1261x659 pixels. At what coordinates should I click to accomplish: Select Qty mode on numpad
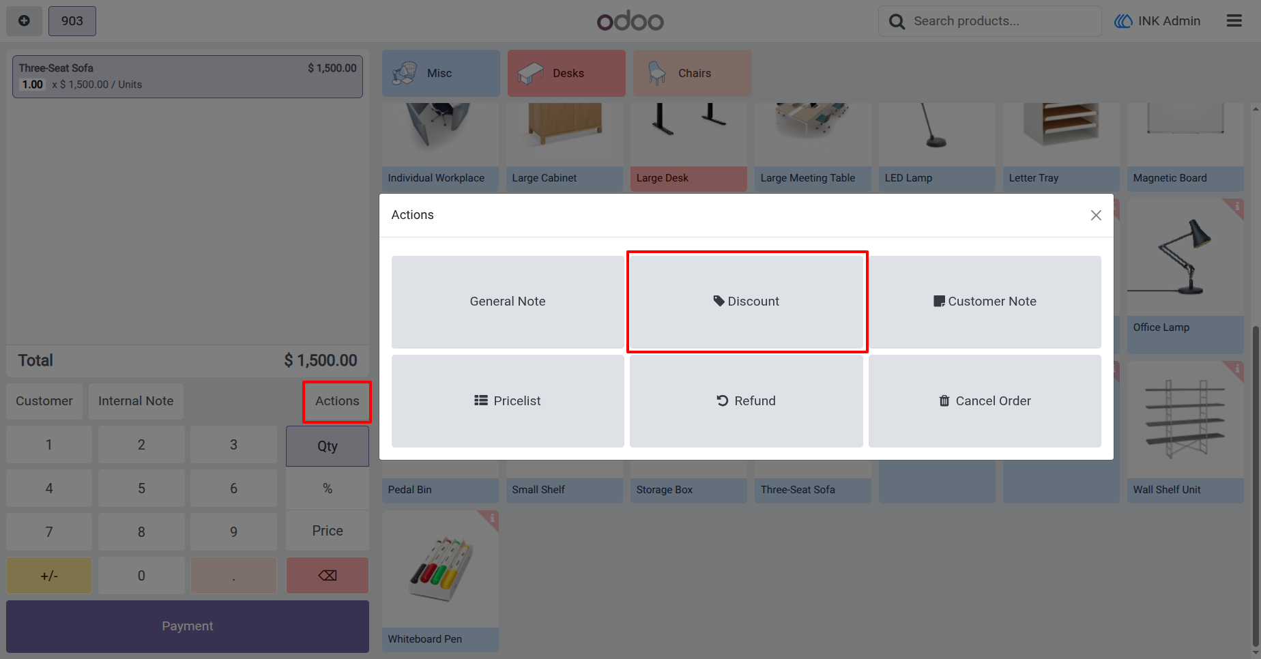pos(328,446)
